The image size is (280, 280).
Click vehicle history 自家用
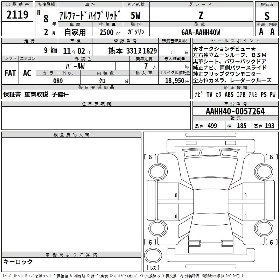[75, 32]
